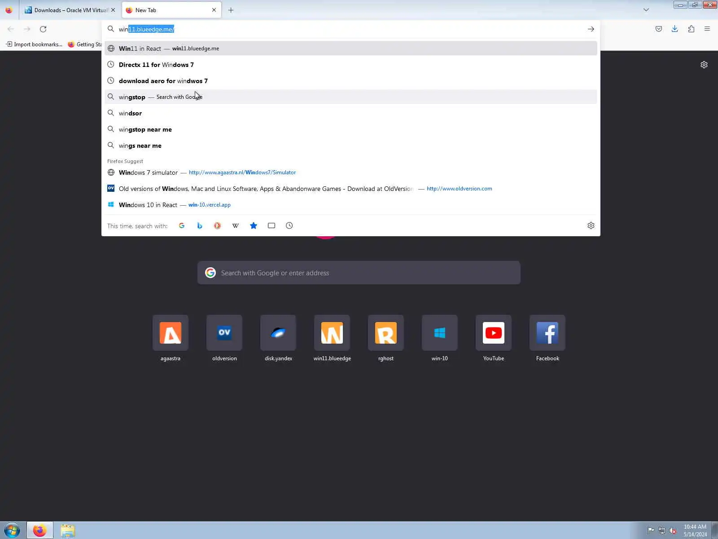The image size is (718, 539).
Task: Open the Windows Start orb
Action: pyautogui.click(x=12, y=530)
